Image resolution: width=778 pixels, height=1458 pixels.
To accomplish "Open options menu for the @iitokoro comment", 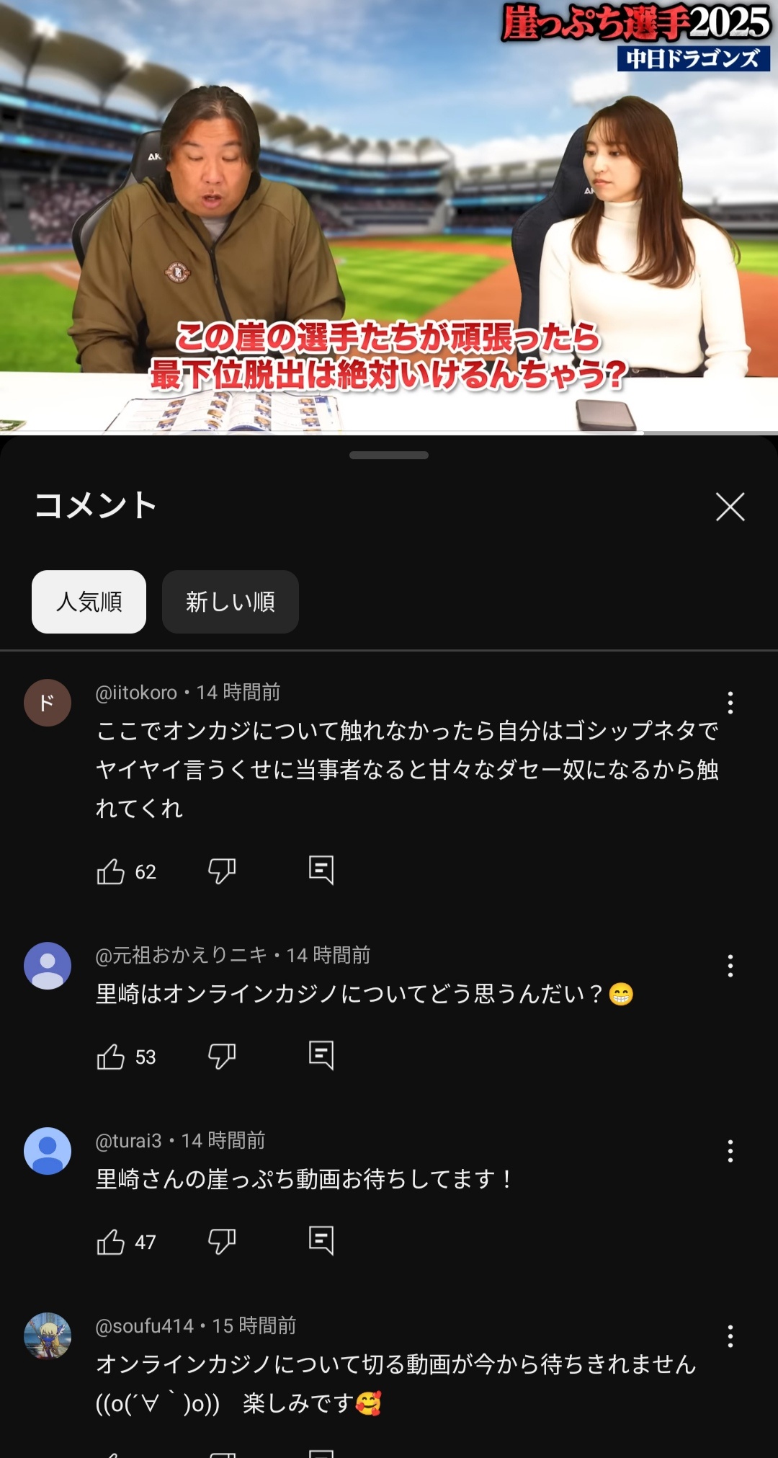I will tap(730, 703).
